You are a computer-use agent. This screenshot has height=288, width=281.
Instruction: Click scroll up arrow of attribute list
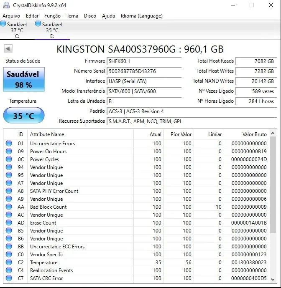(273, 133)
